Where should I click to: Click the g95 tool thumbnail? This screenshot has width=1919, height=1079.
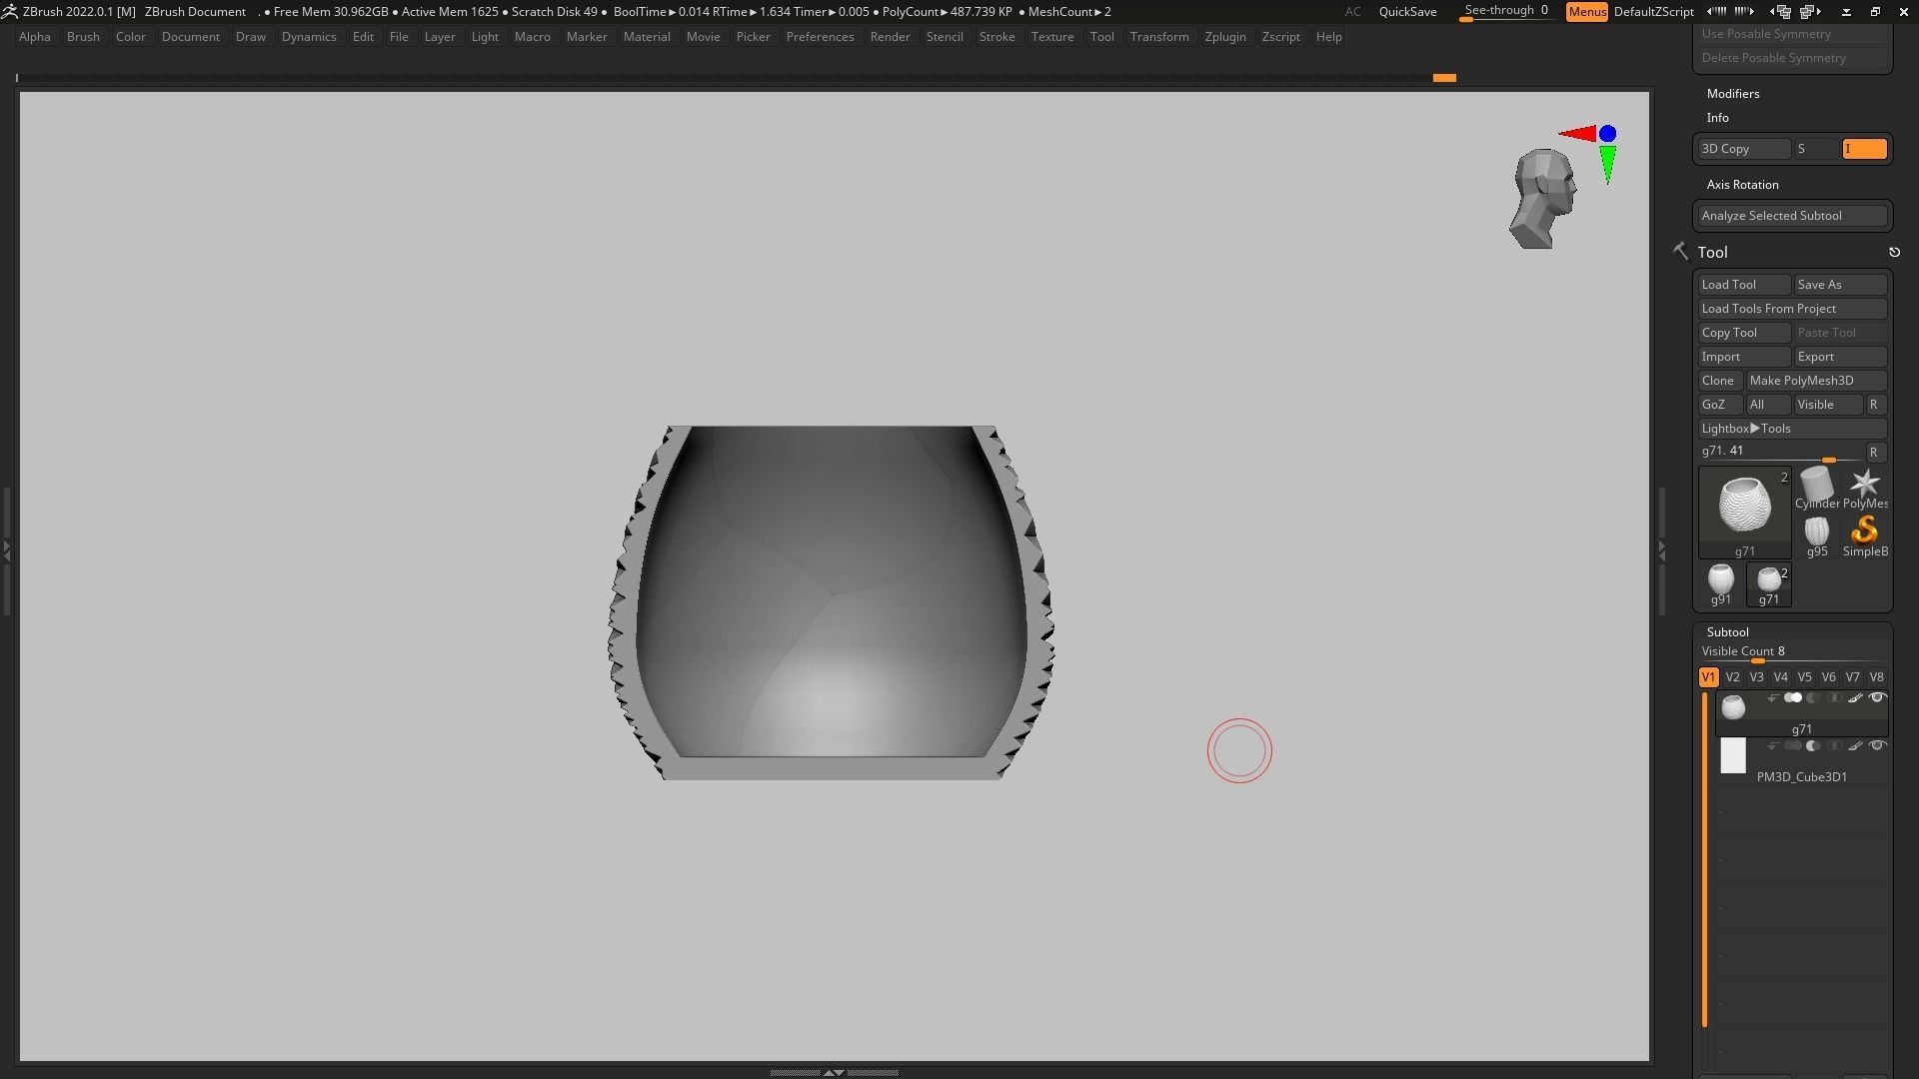click(1816, 531)
